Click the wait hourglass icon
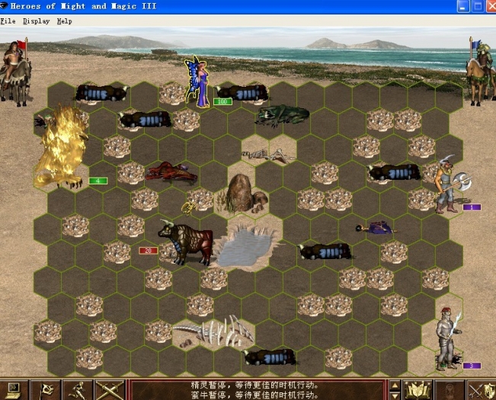 click(450, 391)
